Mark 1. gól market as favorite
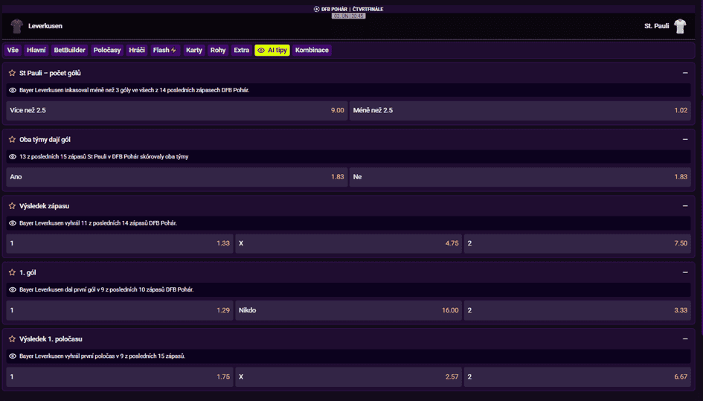This screenshot has width=703, height=401. [12, 272]
